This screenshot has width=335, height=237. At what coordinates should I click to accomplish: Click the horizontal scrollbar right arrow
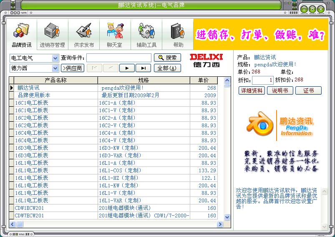[220, 224]
